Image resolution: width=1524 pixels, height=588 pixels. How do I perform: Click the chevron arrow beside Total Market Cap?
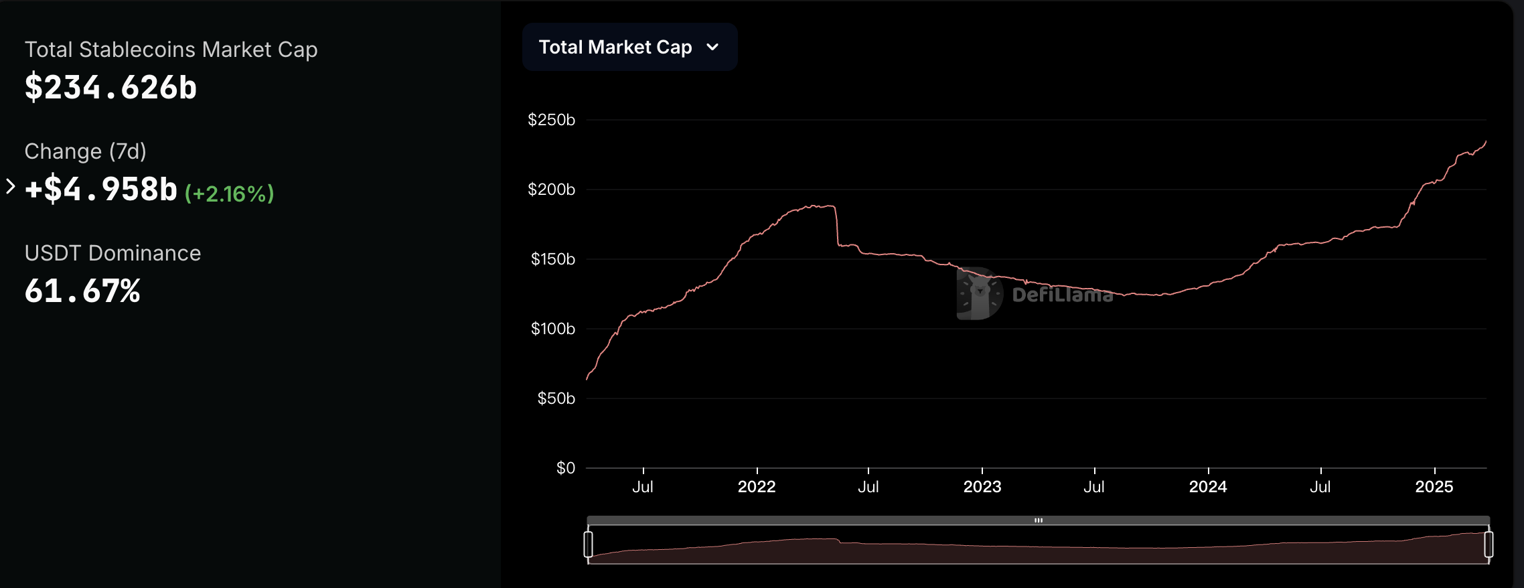tap(712, 47)
